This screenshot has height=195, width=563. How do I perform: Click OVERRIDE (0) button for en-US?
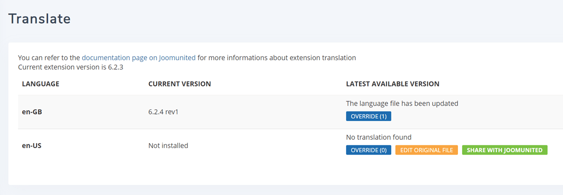tap(368, 150)
